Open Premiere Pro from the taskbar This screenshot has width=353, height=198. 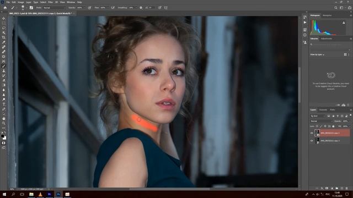pyautogui.click(x=49, y=194)
